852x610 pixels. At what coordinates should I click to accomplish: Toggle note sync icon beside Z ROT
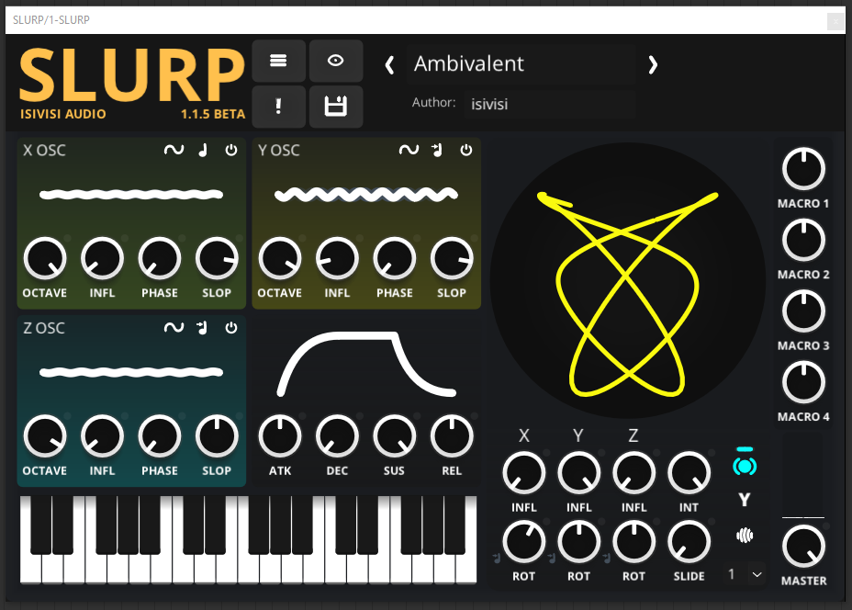click(607, 558)
